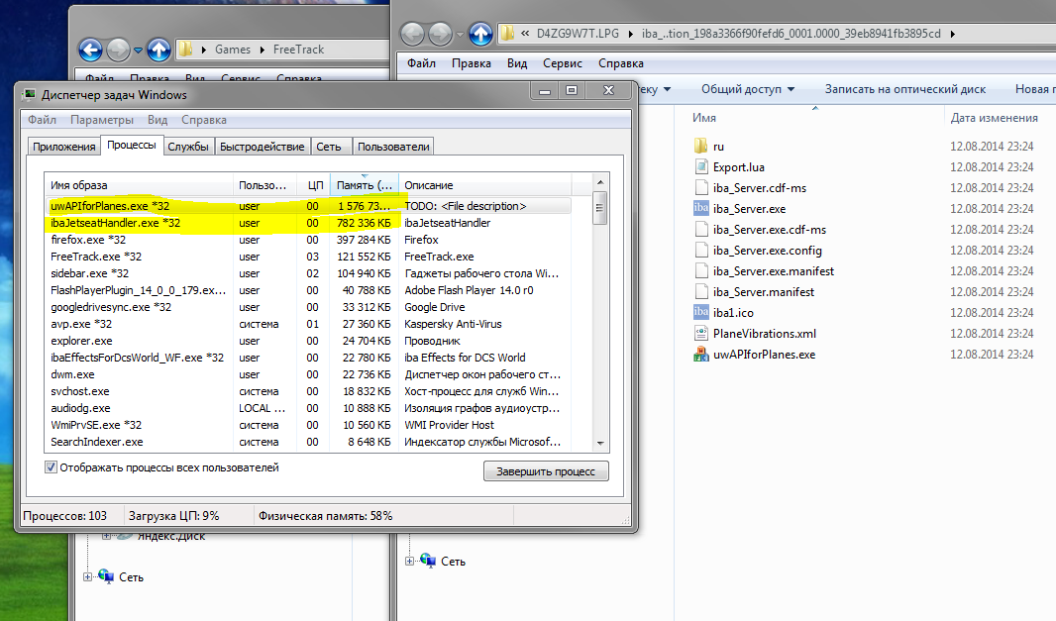The width and height of the screenshot is (1056, 621).
Task: Switch to the Службы tab
Action: pyautogui.click(x=188, y=147)
